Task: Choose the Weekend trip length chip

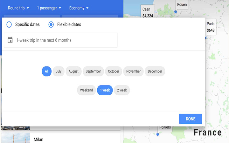Action: (x=86, y=90)
